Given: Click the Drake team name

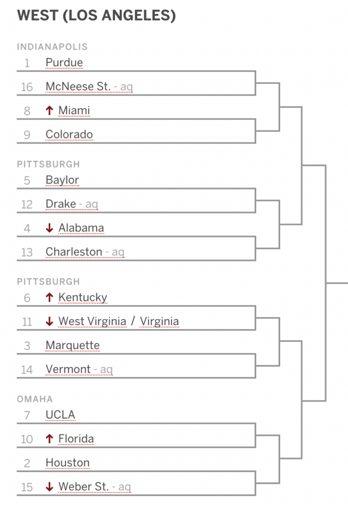Looking at the screenshot, I should (x=61, y=204).
